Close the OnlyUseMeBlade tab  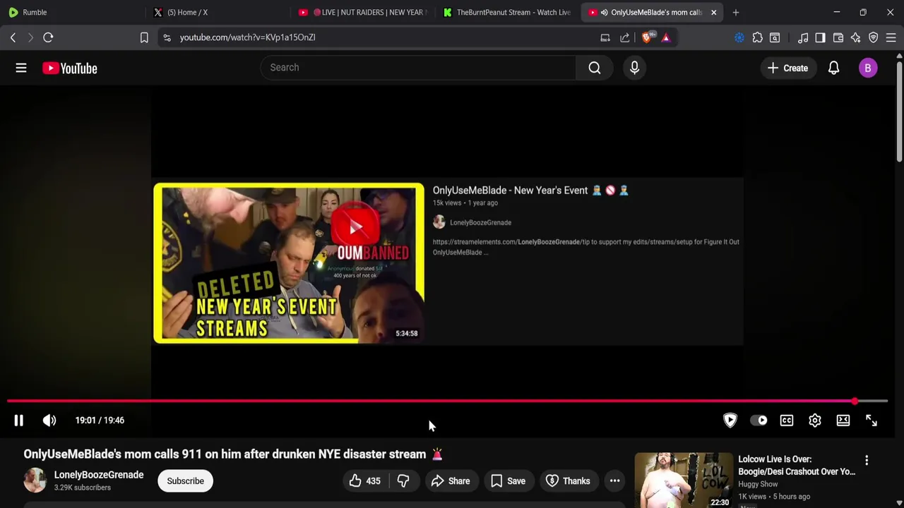tap(713, 12)
